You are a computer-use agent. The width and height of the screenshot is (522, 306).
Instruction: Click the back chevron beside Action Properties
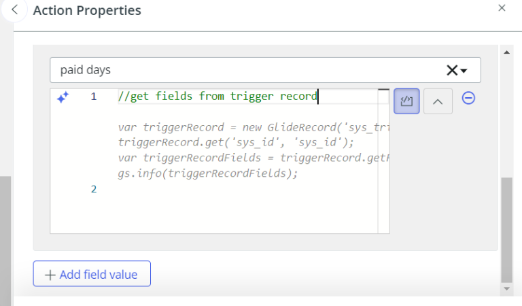[14, 11]
